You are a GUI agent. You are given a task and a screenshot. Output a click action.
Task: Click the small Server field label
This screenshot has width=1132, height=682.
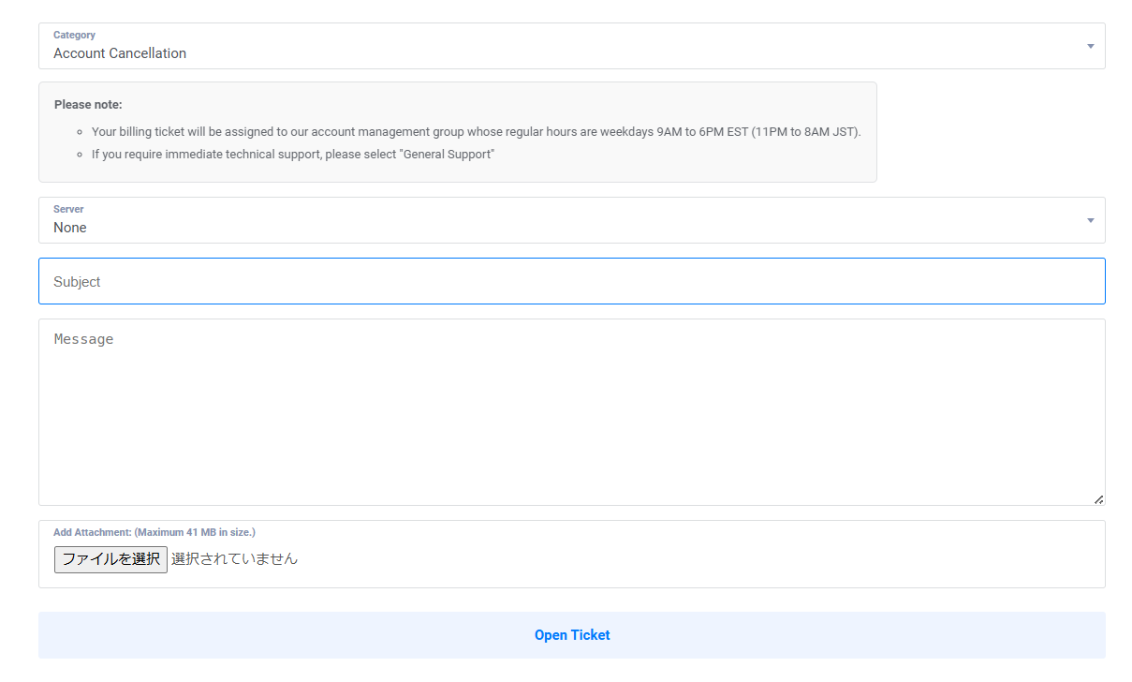tap(68, 209)
